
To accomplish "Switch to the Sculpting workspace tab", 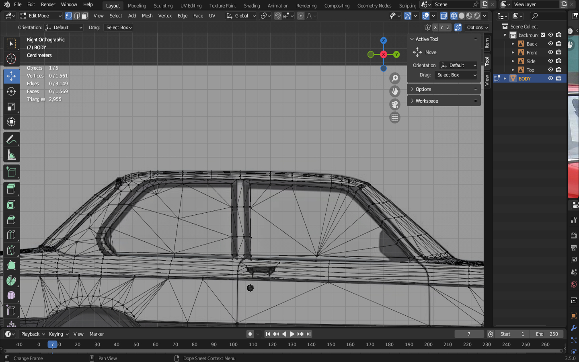I will tap(163, 6).
